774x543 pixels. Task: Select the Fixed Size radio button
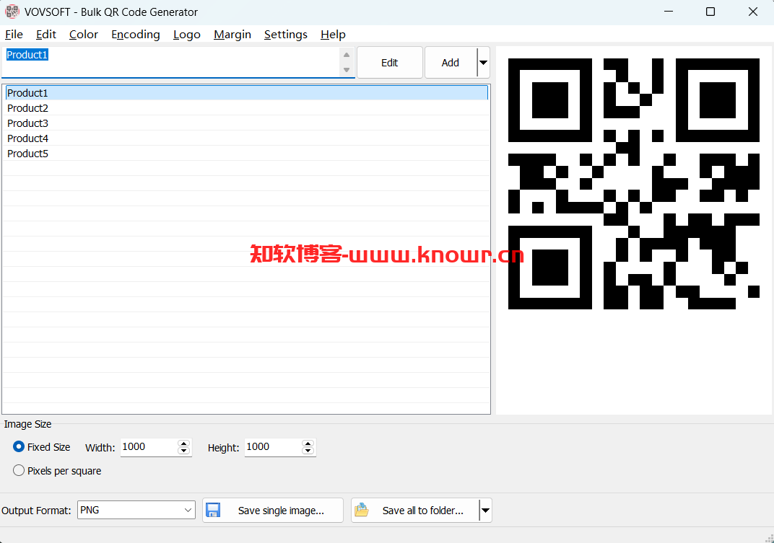tap(19, 447)
